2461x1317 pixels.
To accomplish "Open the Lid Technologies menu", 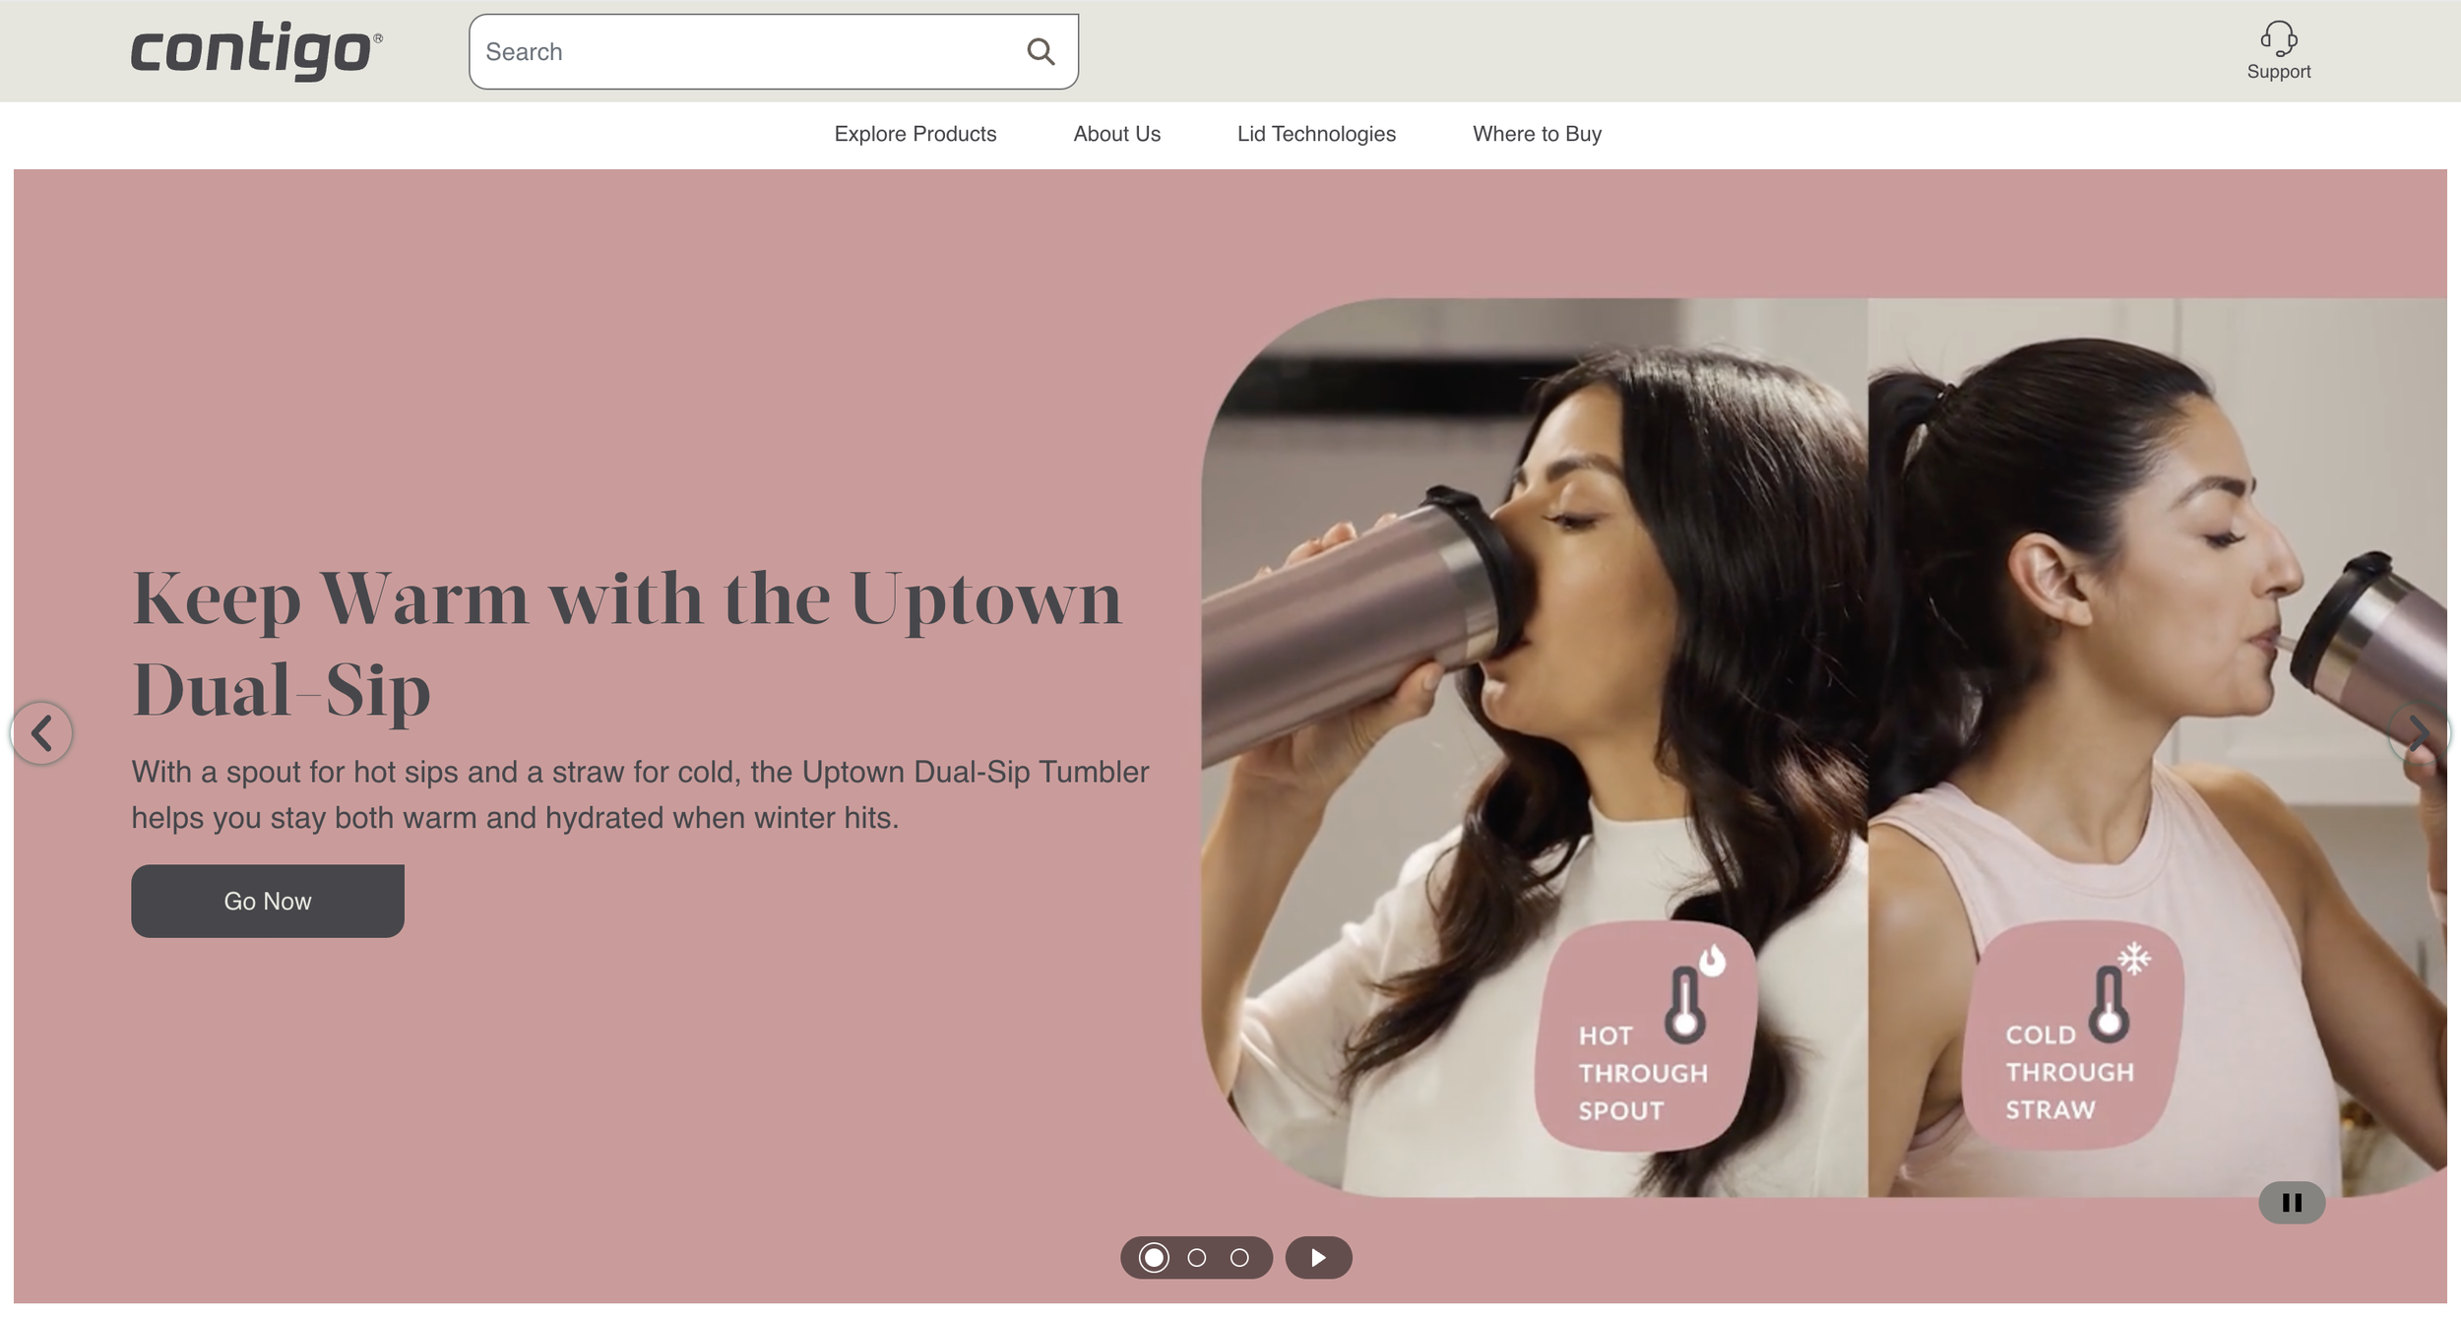I will coord(1316,134).
